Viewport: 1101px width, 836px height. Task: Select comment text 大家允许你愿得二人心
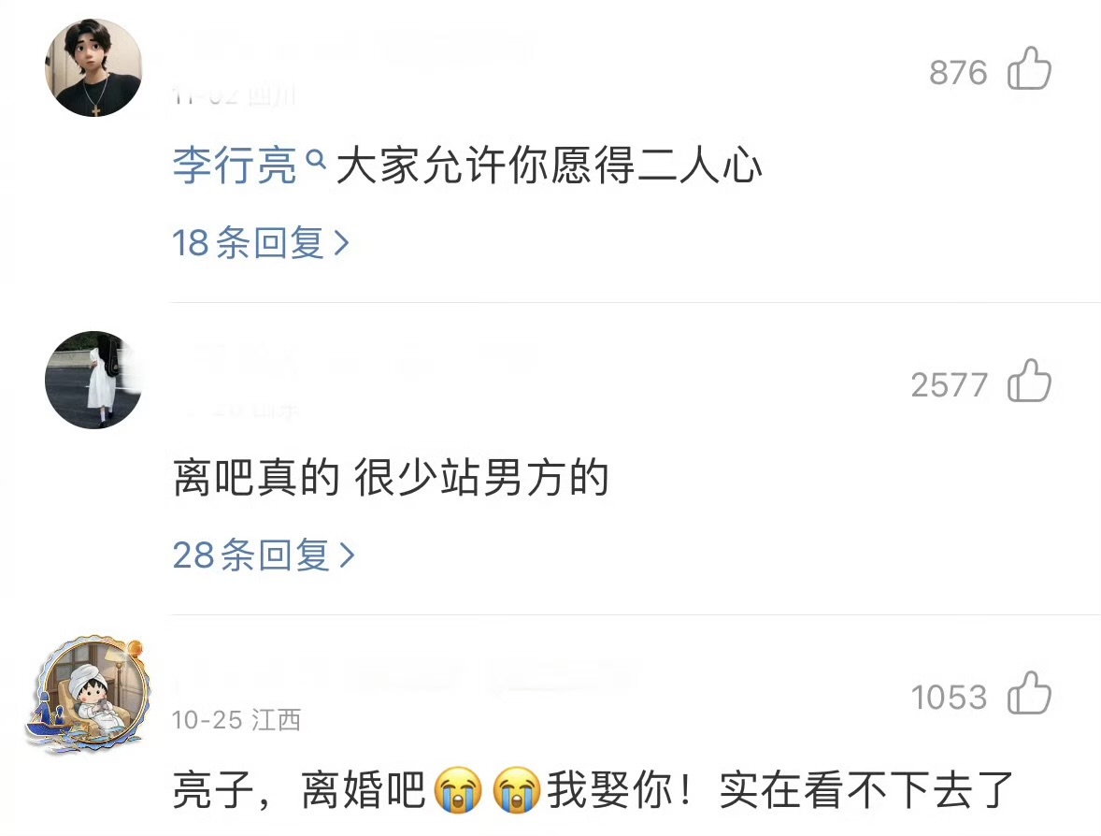click(550, 166)
